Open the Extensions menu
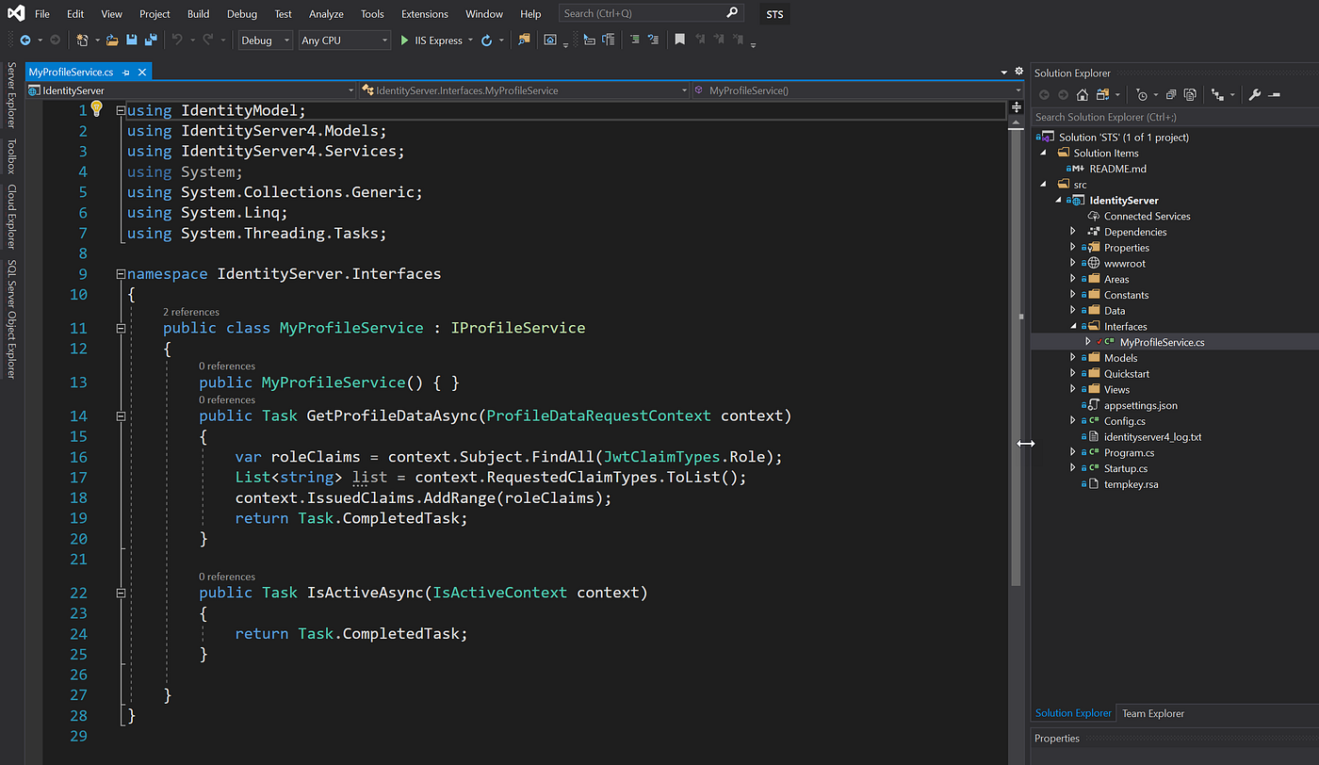The image size is (1319, 765). pos(424,13)
